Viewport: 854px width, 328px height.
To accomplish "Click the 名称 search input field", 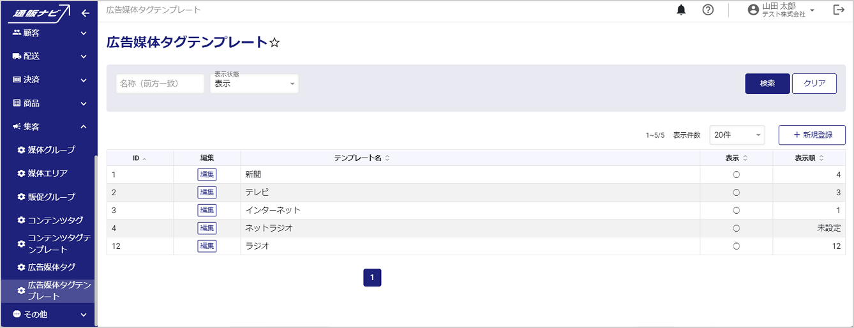I will point(160,84).
